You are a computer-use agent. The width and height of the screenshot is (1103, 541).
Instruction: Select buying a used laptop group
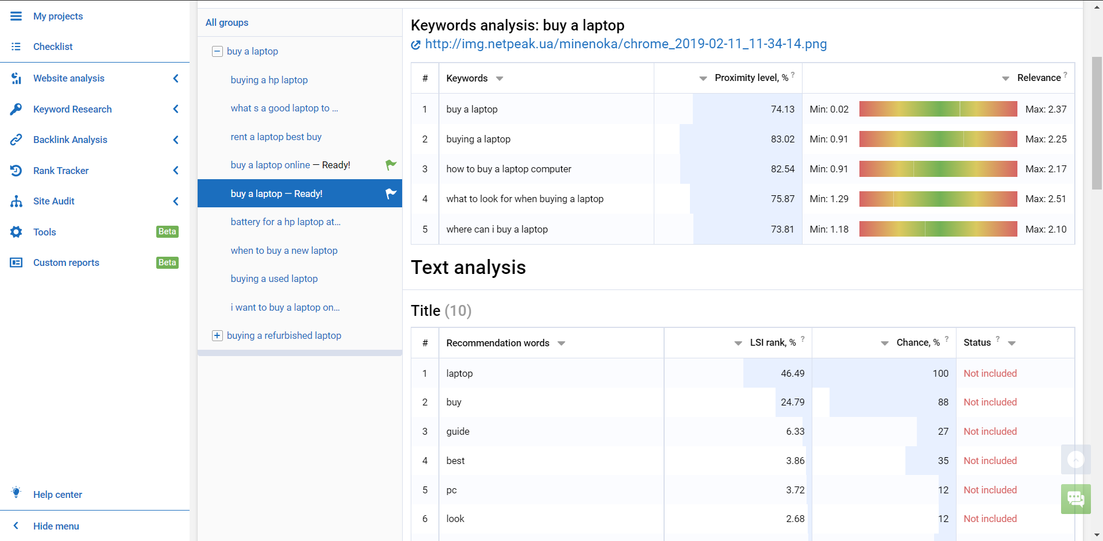(274, 279)
